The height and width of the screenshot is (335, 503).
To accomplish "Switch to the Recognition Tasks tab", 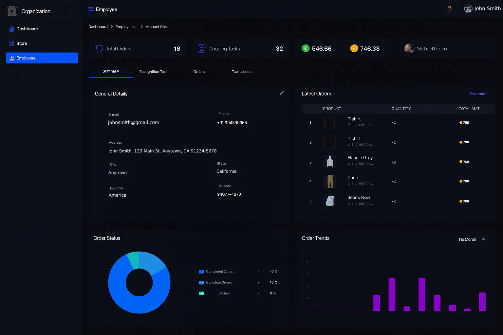I will click(154, 72).
